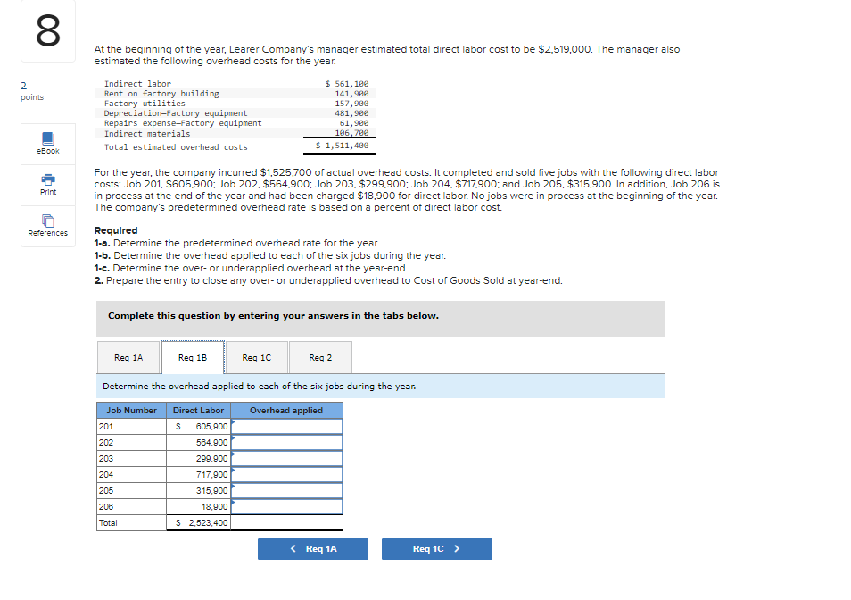
Task: Click the $ 561,100 amount
Action: pyautogui.click(x=347, y=84)
